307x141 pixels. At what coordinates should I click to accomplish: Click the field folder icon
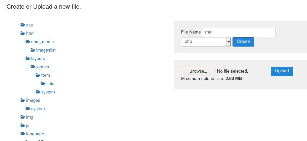pos(43,83)
